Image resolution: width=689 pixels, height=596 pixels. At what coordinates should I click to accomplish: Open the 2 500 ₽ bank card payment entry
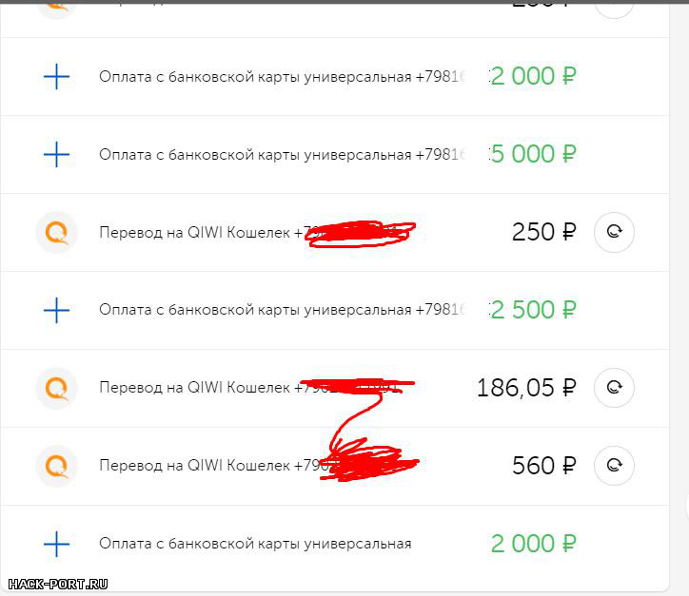click(x=334, y=310)
